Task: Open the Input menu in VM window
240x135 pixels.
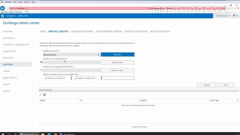Action: tap(20, 2)
